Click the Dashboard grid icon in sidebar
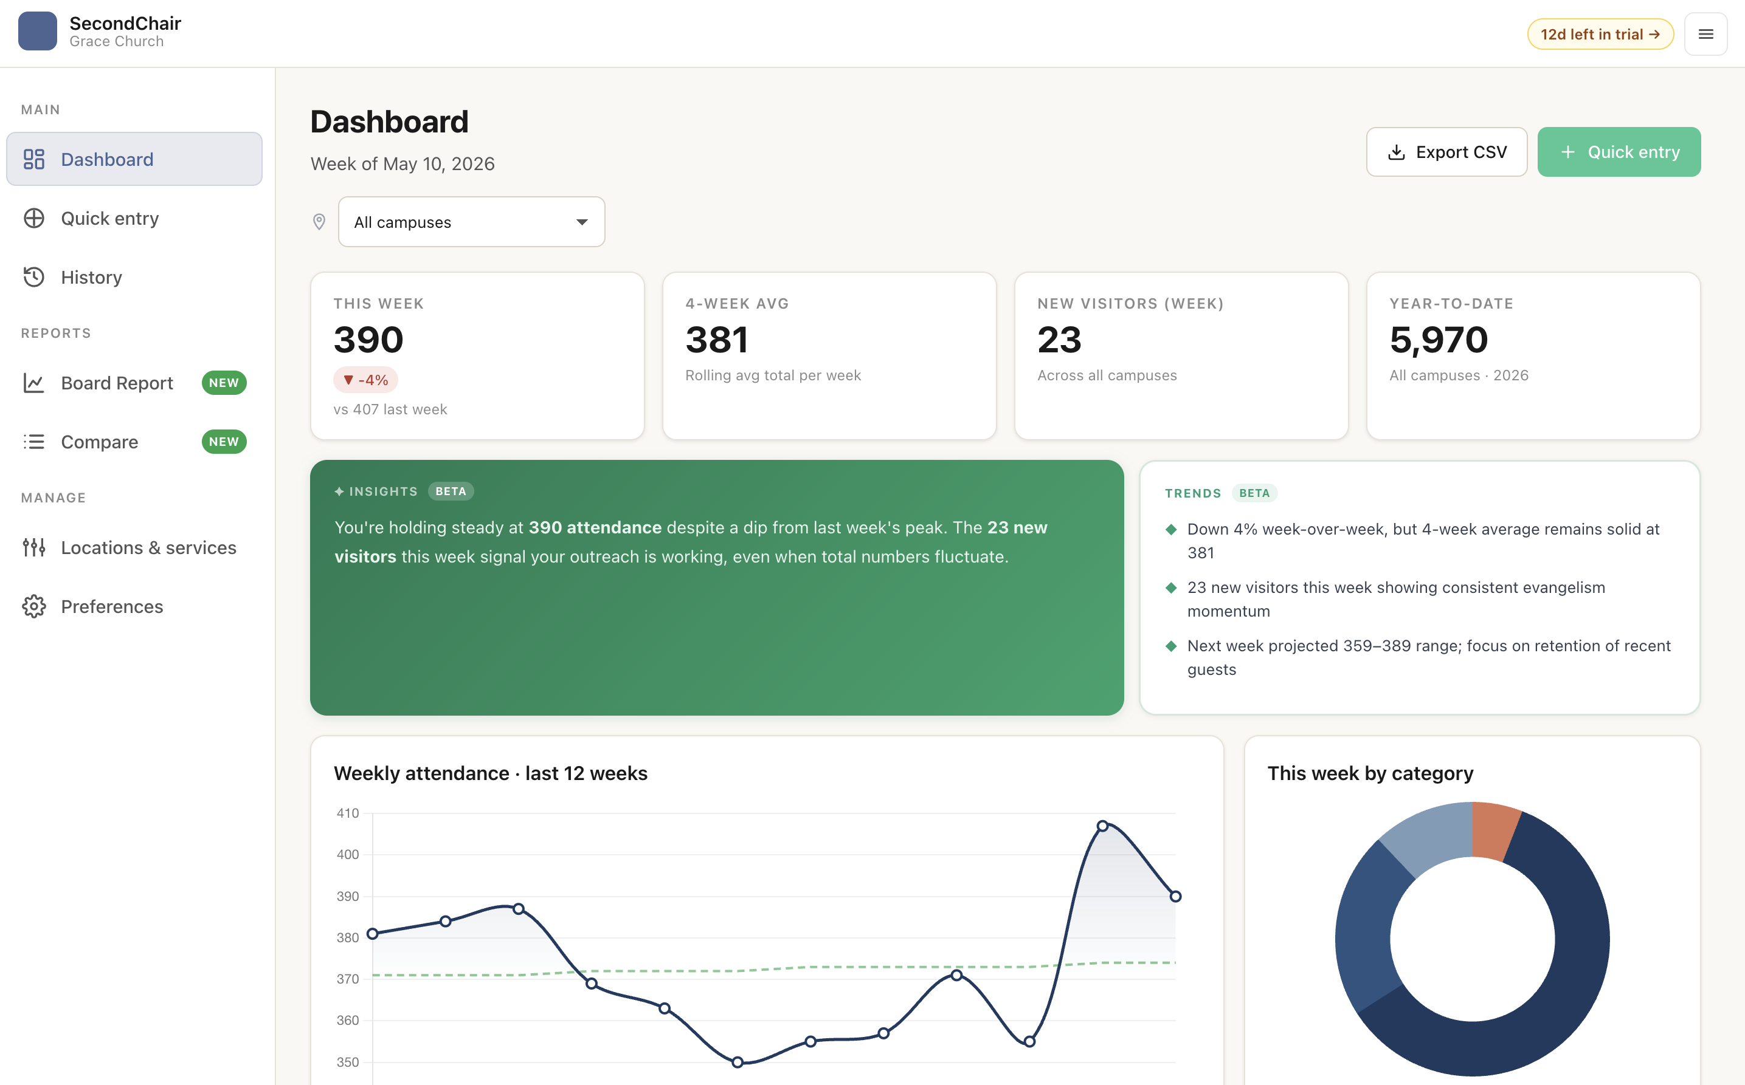 pyautogui.click(x=34, y=159)
